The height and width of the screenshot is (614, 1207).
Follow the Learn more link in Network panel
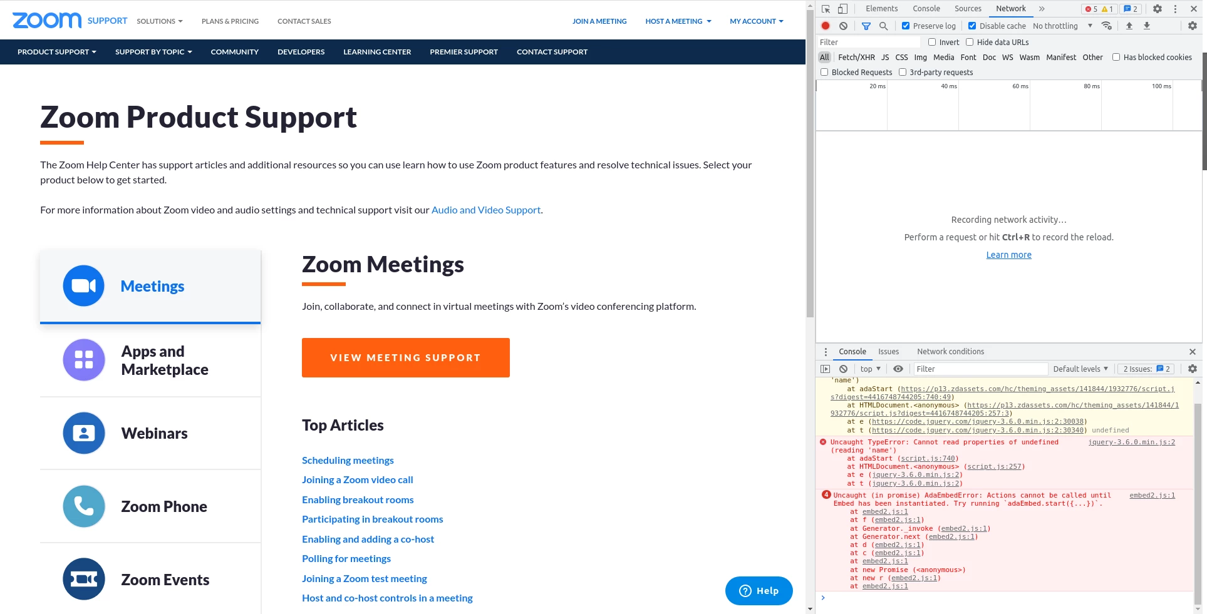click(1008, 255)
